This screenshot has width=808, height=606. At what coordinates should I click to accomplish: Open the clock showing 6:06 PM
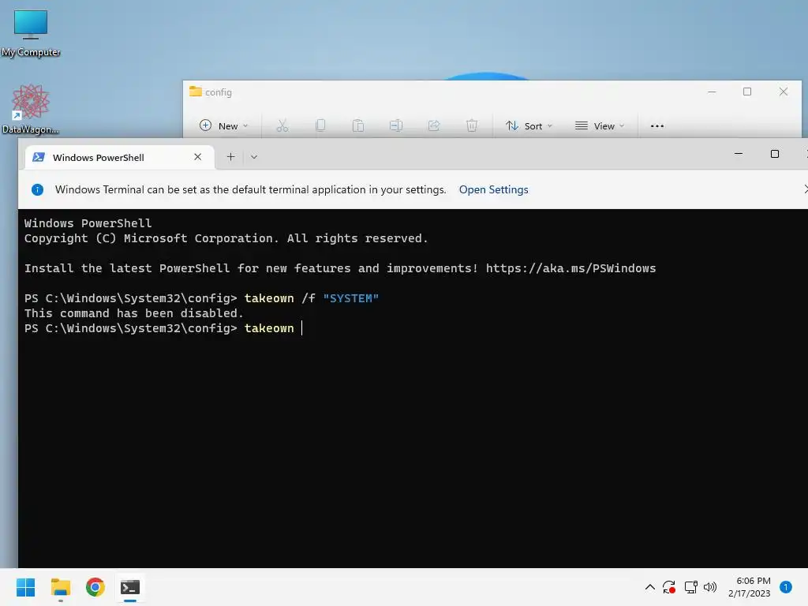click(749, 587)
